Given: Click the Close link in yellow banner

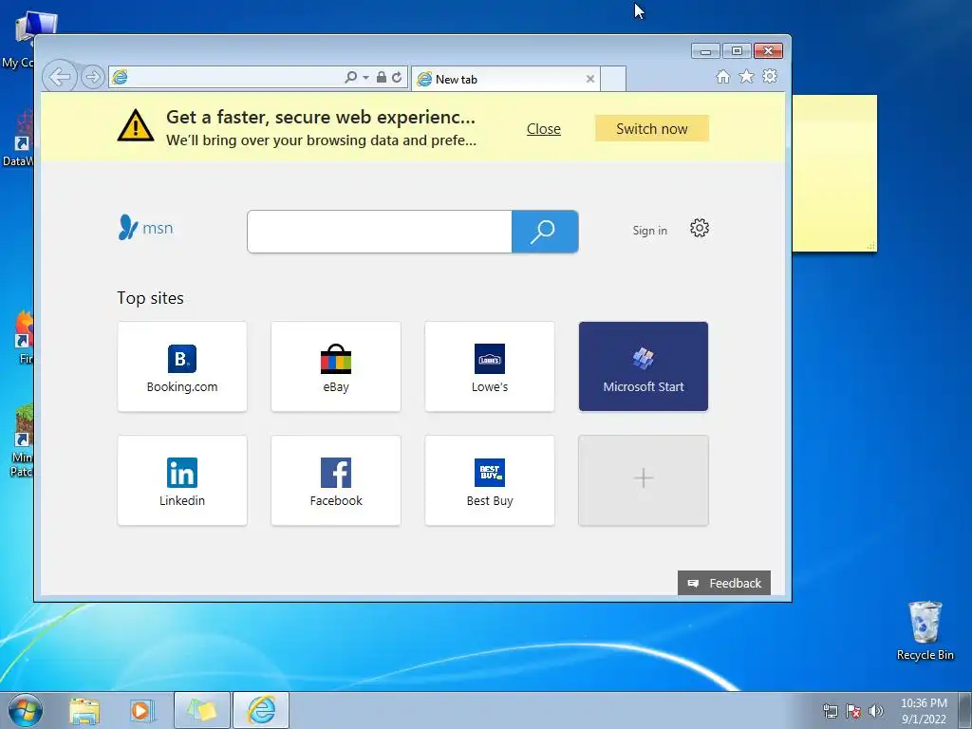Looking at the screenshot, I should tap(544, 129).
